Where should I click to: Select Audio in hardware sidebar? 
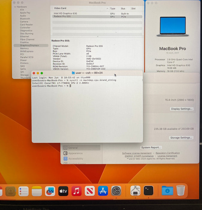click(23, 16)
